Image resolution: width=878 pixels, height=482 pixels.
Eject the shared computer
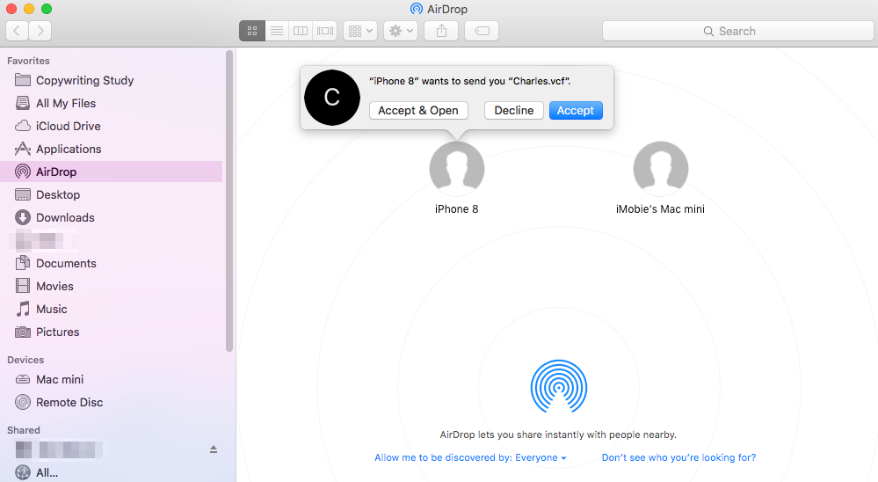tap(214, 449)
